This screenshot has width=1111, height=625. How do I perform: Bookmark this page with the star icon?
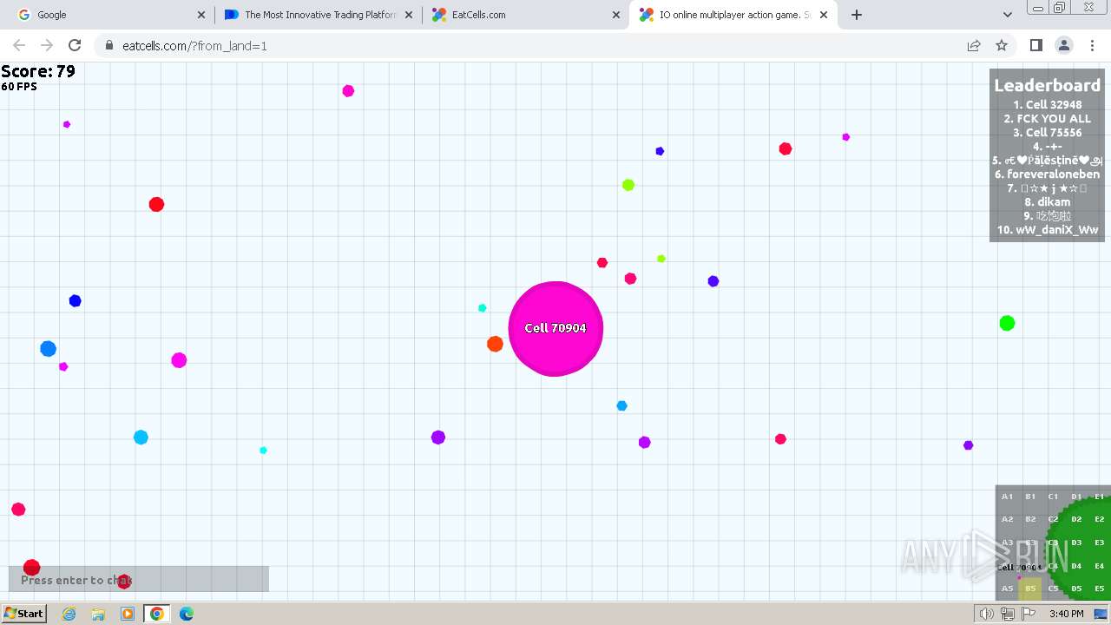(x=1002, y=45)
